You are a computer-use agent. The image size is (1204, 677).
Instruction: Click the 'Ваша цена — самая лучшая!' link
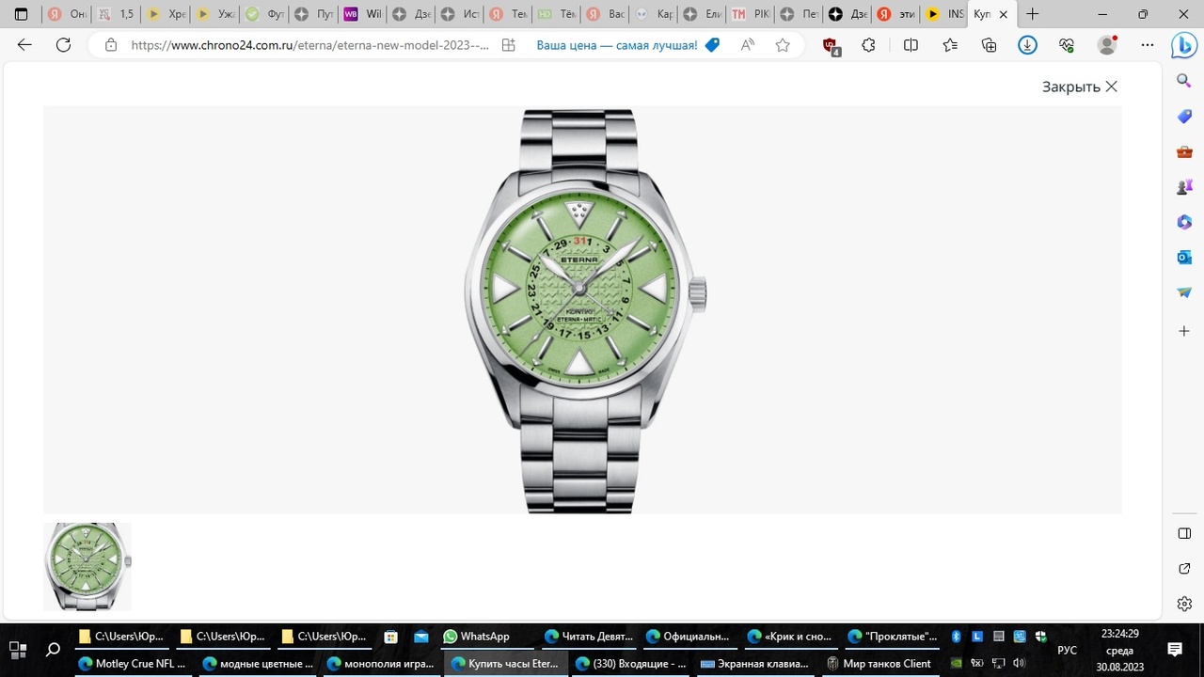(617, 45)
